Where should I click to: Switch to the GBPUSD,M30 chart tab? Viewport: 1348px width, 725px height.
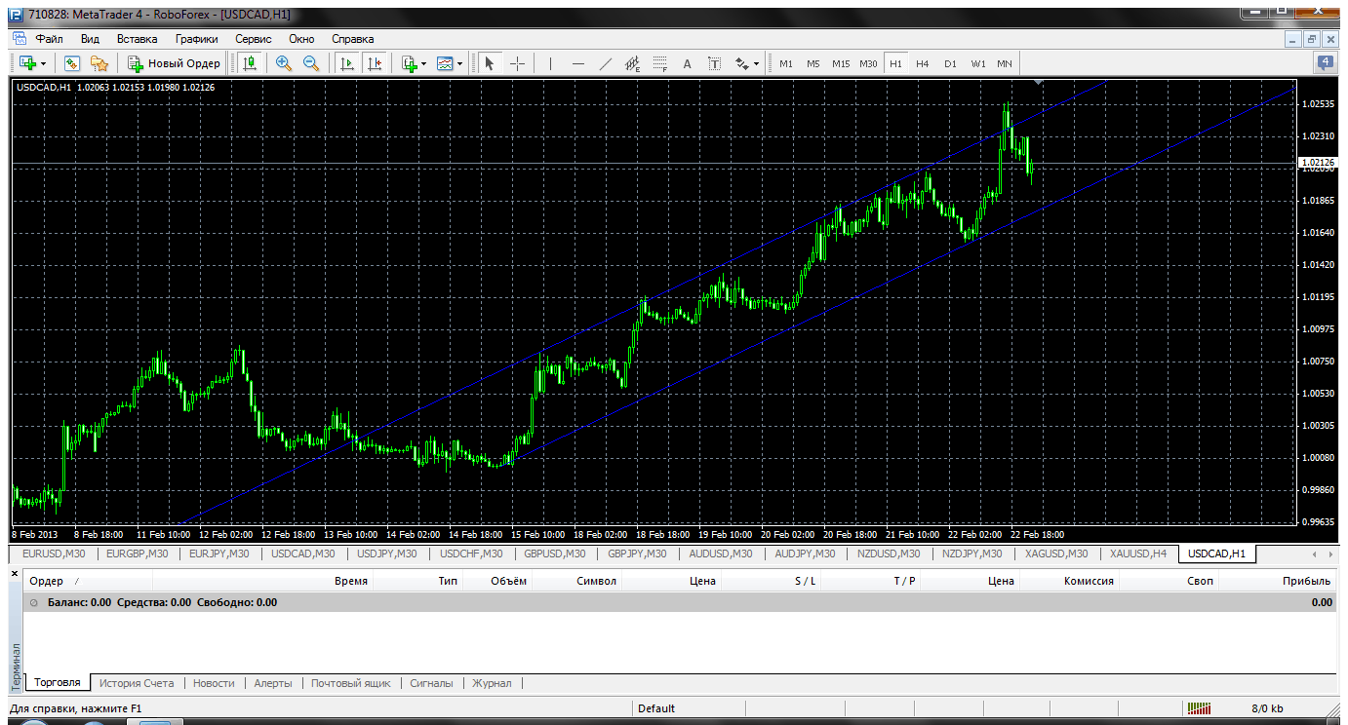click(555, 553)
